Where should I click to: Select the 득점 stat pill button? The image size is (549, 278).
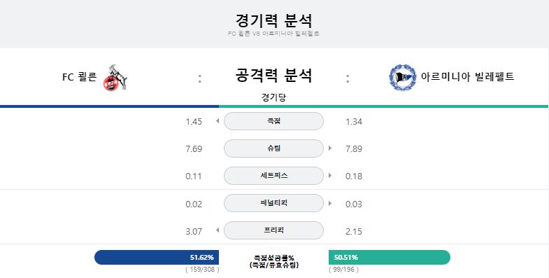pos(273,121)
